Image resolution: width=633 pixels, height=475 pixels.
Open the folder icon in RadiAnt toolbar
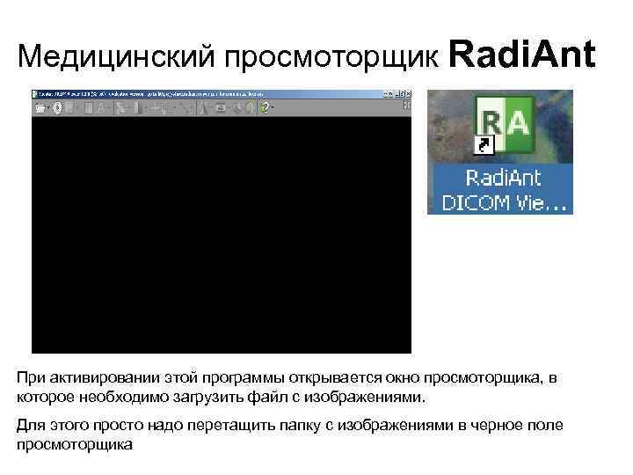click(x=40, y=108)
